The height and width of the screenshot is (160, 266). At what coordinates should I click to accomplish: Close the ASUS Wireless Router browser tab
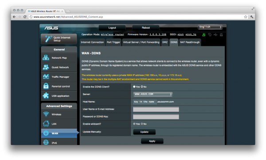click(x=62, y=11)
